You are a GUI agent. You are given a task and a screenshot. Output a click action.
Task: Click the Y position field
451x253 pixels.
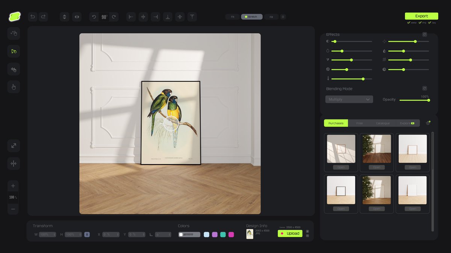(136, 234)
